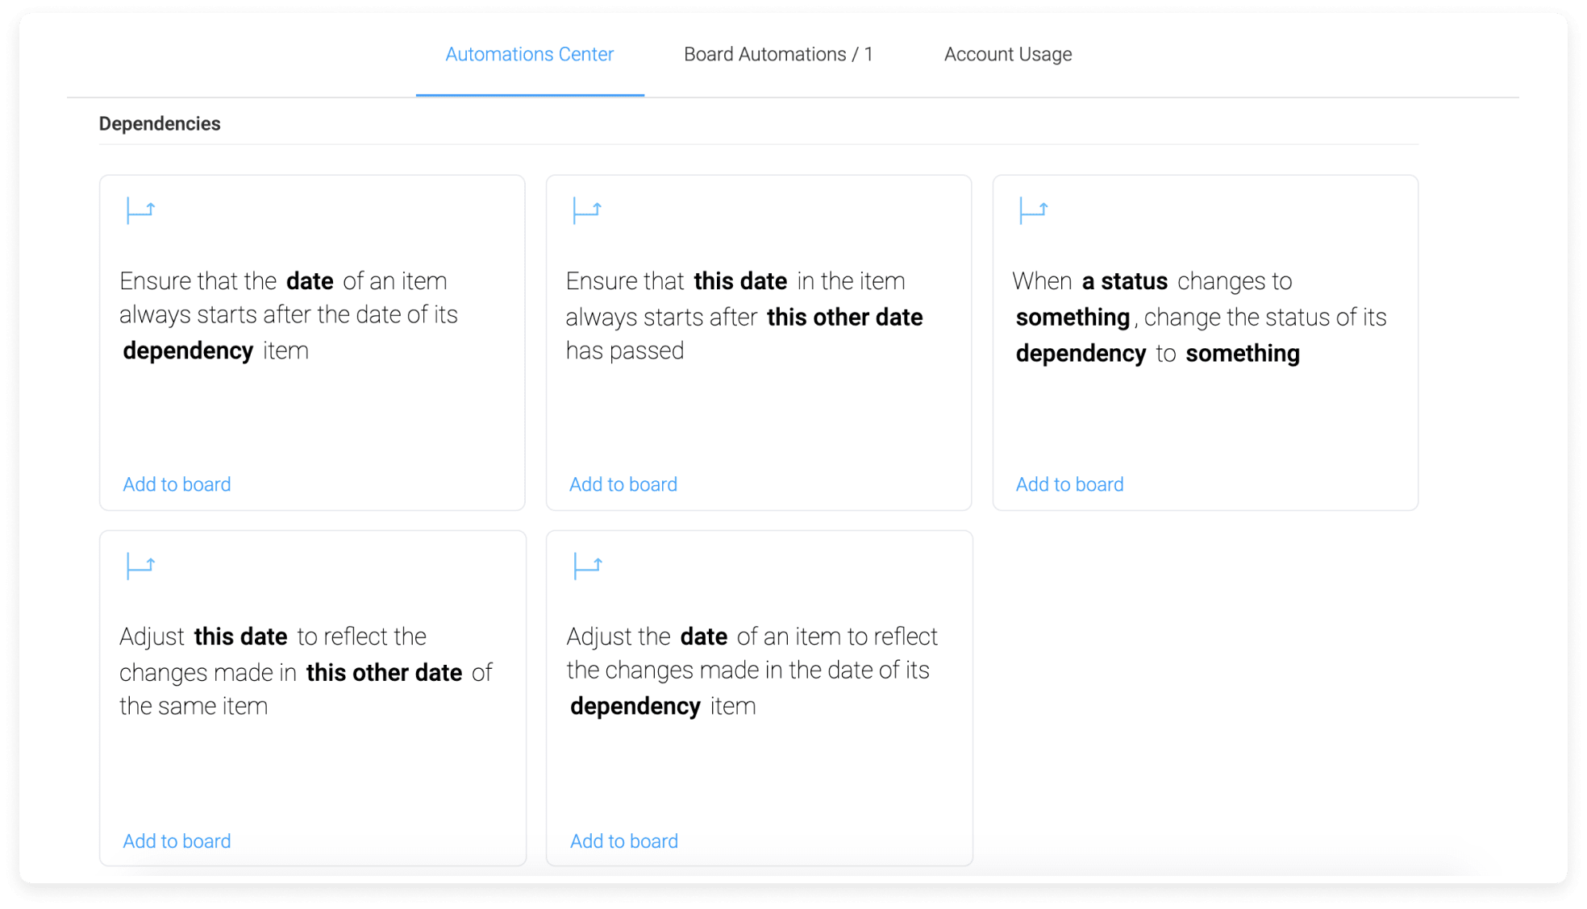The width and height of the screenshot is (1587, 909).
Task: Add 'Adjust this date' automation to board
Action: click(x=177, y=841)
